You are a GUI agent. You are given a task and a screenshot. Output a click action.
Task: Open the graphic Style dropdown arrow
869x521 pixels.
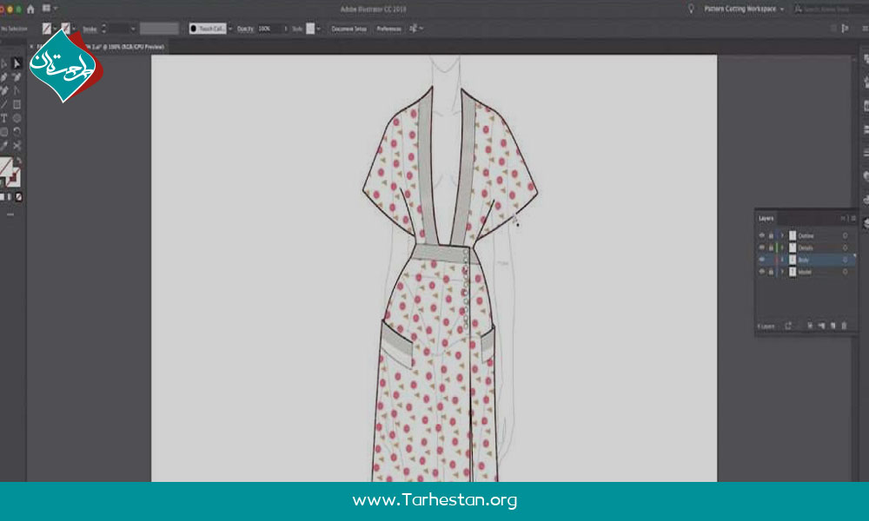click(319, 29)
